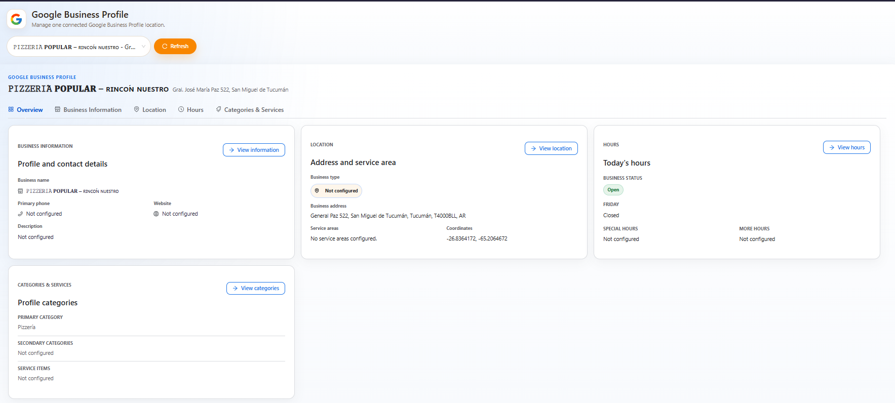Click Not configured under Description
895x403 pixels.
(x=35, y=237)
